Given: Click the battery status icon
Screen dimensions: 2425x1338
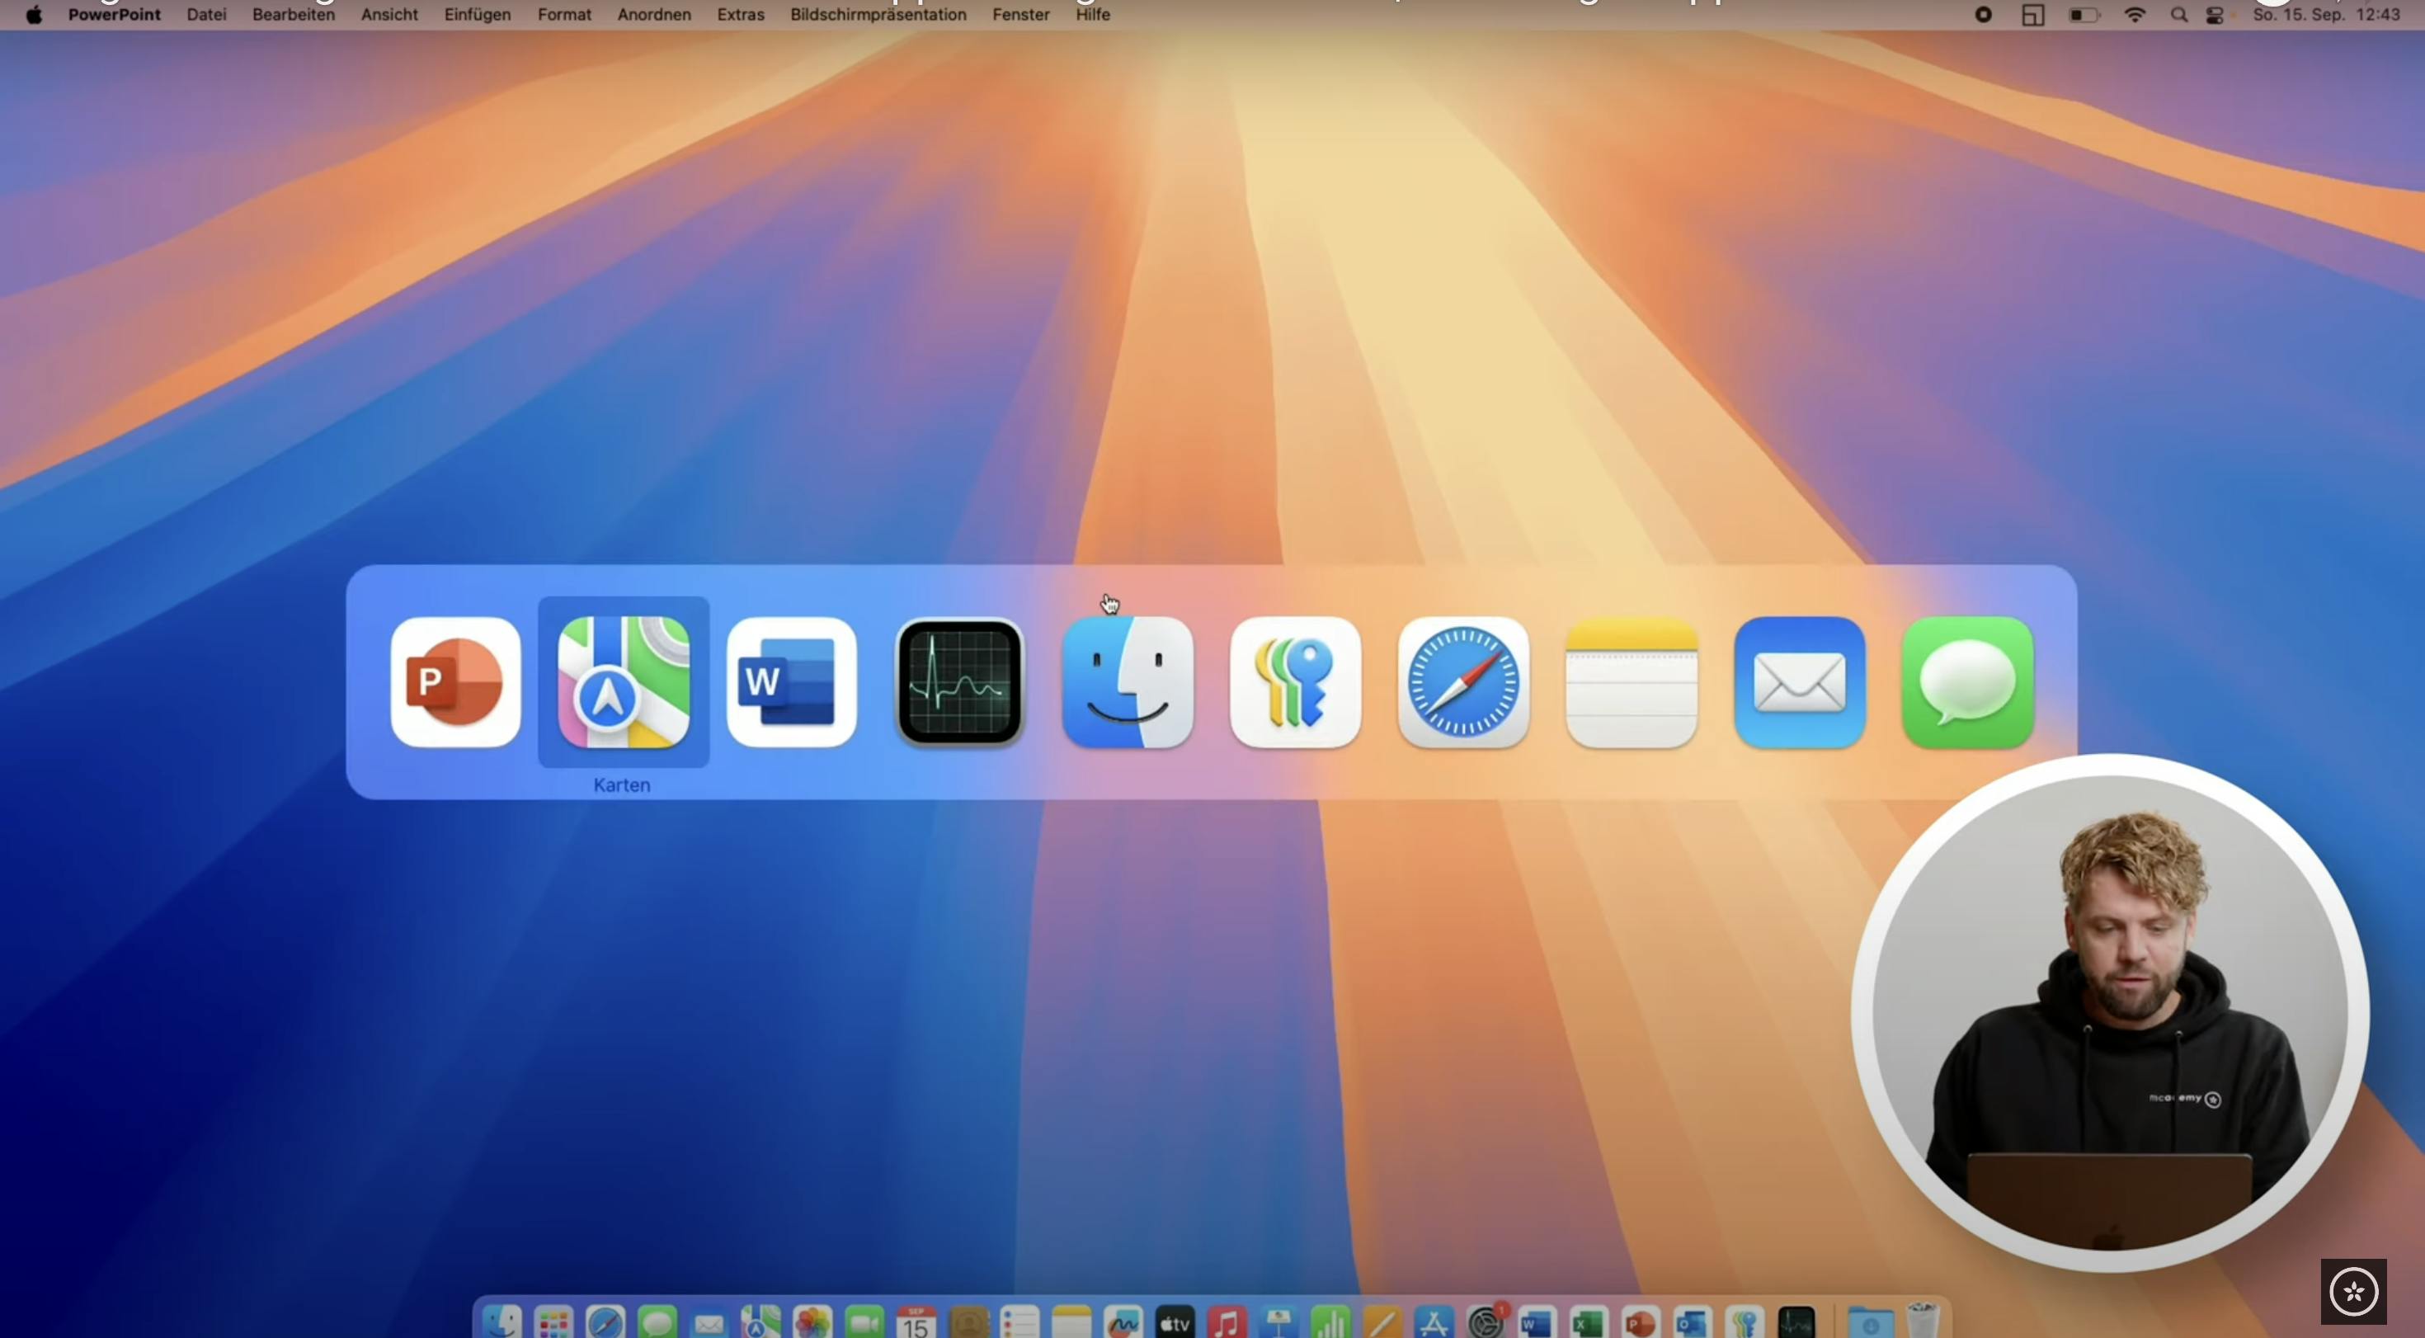Looking at the screenshot, I should tap(2084, 15).
